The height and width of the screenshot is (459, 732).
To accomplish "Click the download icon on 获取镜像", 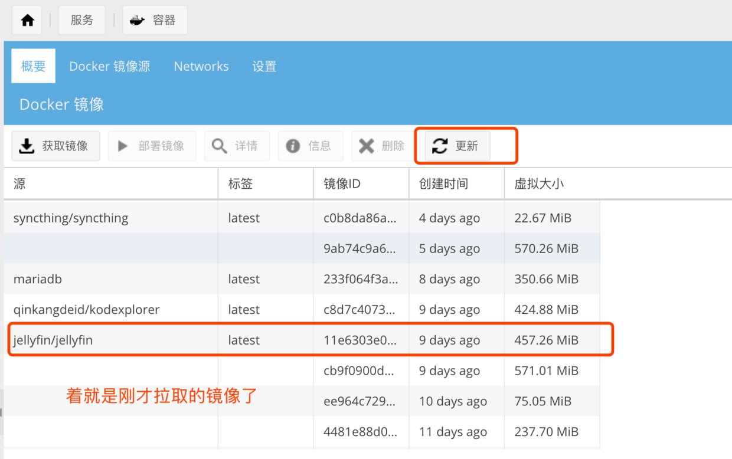I will point(27,146).
